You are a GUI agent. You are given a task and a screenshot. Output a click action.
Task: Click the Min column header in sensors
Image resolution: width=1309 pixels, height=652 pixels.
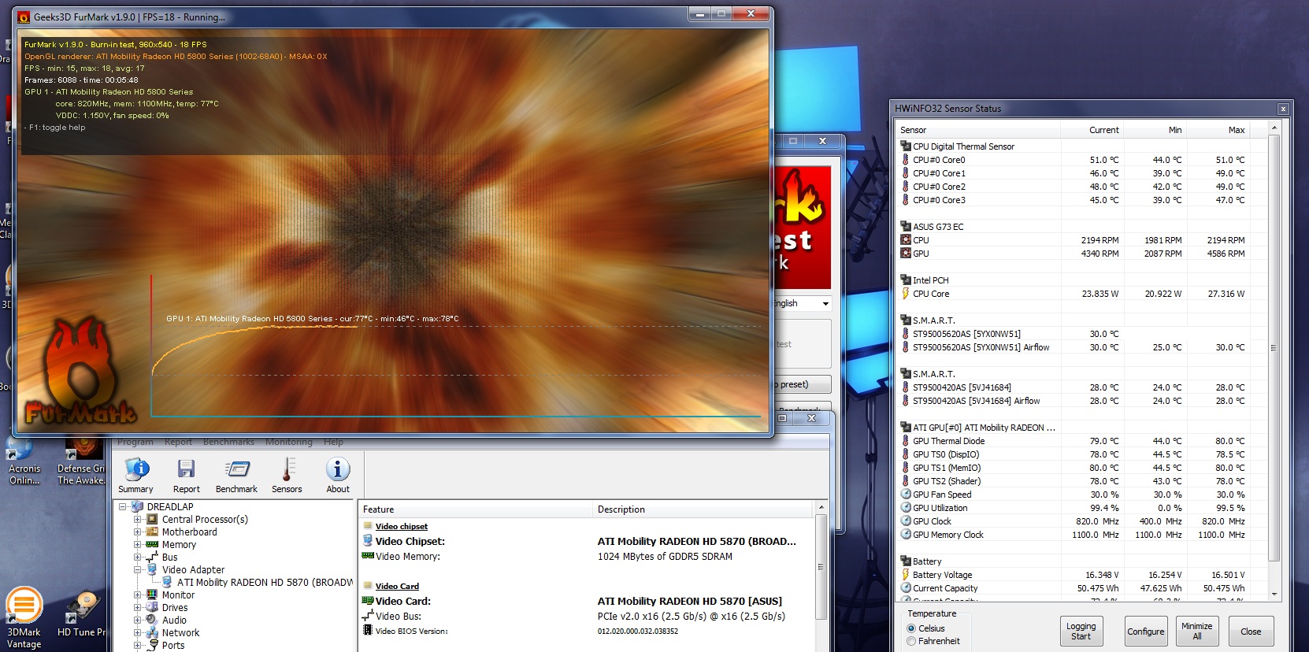[1155, 130]
